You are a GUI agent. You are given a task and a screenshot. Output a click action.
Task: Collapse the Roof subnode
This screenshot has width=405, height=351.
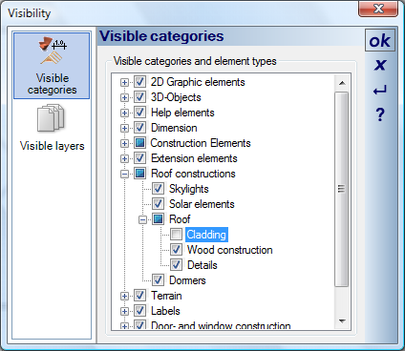[143, 219]
